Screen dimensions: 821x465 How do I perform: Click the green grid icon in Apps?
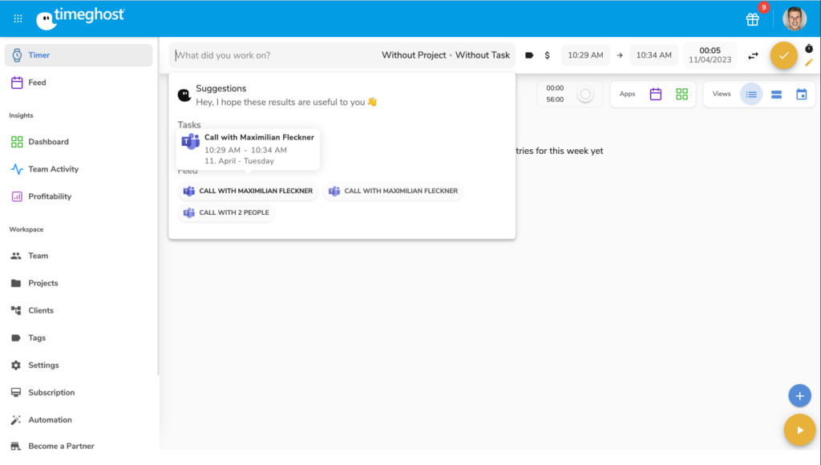(x=681, y=94)
